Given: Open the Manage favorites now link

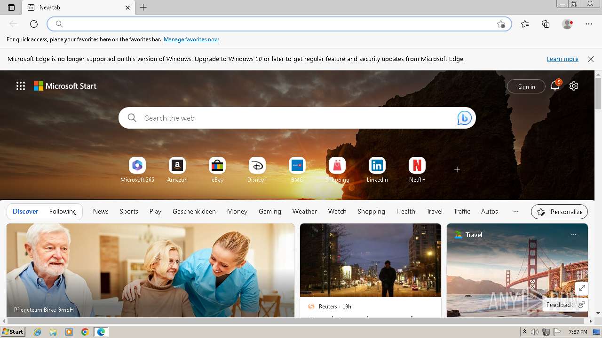Looking at the screenshot, I should (191, 39).
